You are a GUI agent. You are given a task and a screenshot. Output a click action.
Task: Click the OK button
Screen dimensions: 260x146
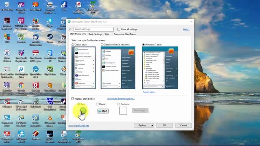[x=164, y=125]
